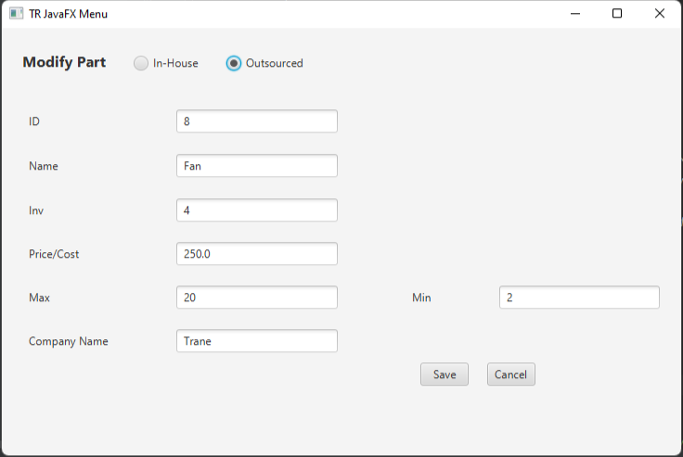This screenshot has width=683, height=457.
Task: Click the Min label
Action: point(421,298)
